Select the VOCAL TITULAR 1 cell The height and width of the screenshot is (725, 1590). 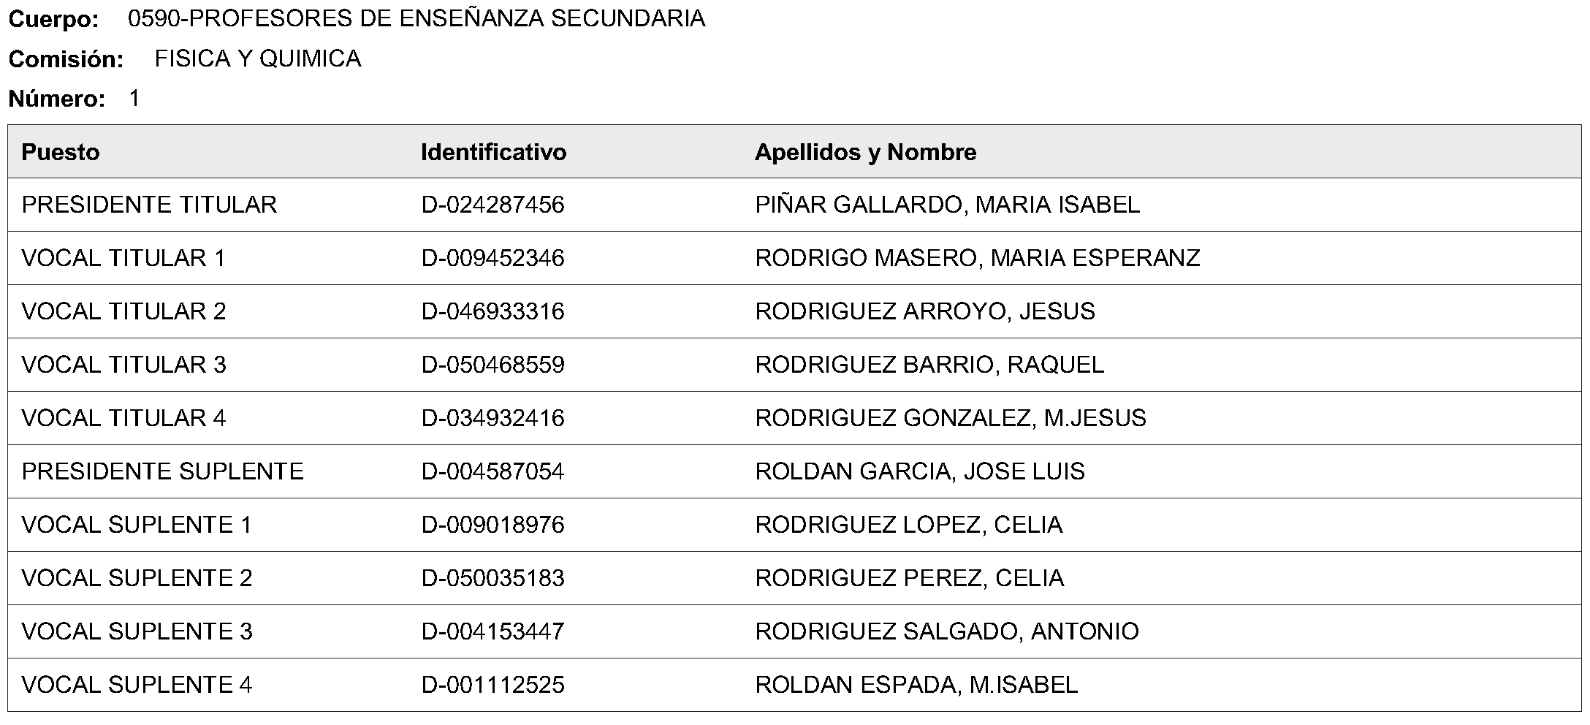coord(124,258)
